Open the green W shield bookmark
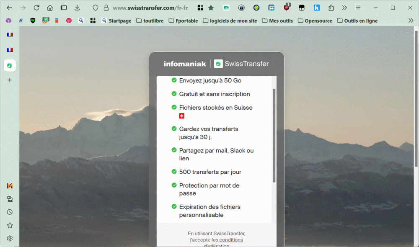 pyautogui.click(x=33, y=21)
